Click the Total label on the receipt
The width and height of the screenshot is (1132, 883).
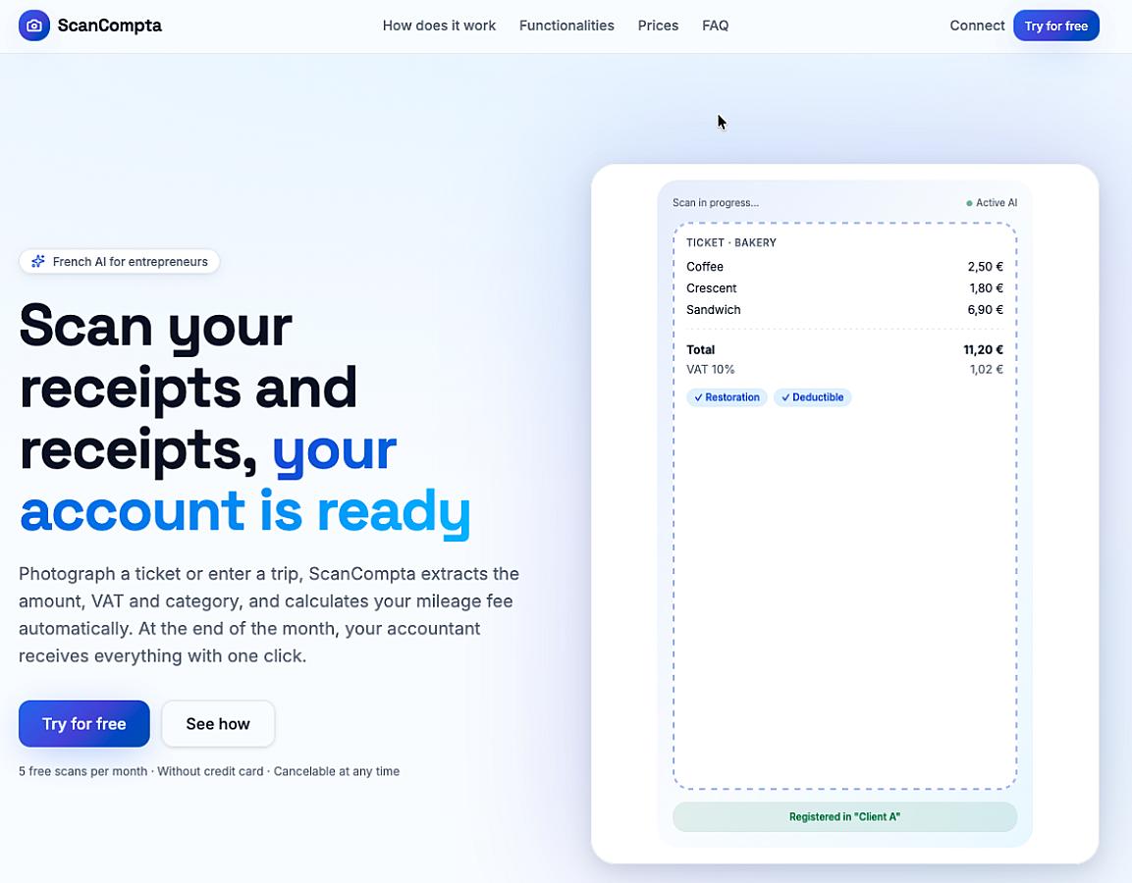tap(700, 349)
